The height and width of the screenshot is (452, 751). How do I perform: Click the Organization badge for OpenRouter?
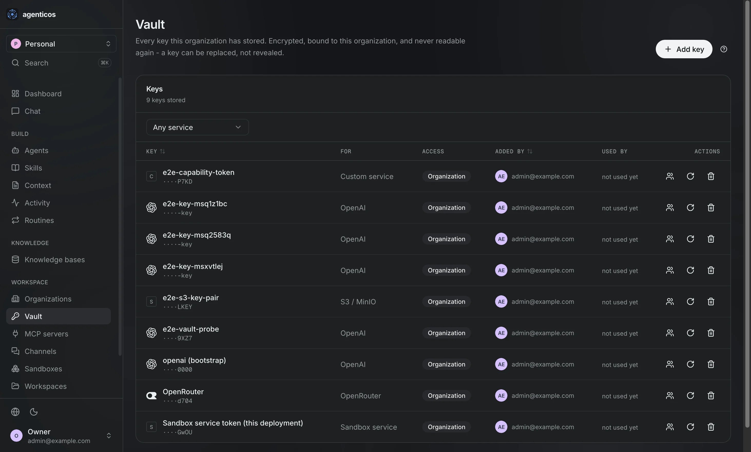446,396
